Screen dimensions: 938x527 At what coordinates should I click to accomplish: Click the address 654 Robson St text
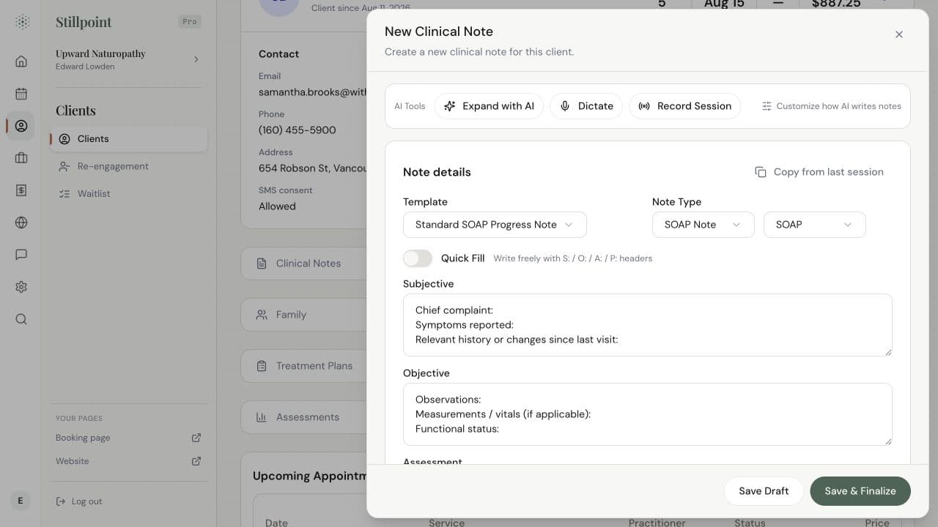313,168
